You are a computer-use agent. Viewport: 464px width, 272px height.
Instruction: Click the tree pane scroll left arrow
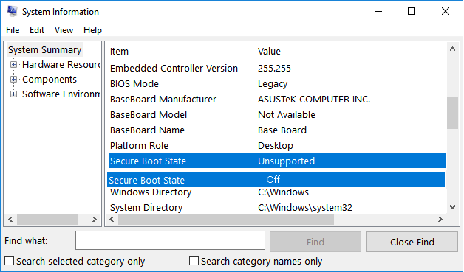point(10,219)
